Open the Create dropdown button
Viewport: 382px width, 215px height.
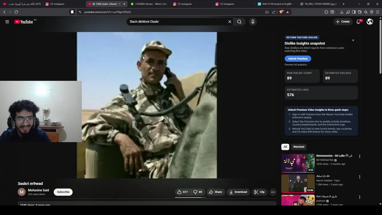pos(343,21)
